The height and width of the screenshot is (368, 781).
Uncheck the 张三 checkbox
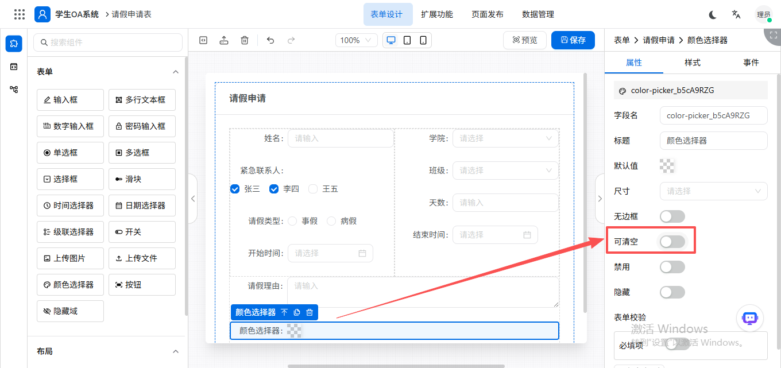coord(234,189)
